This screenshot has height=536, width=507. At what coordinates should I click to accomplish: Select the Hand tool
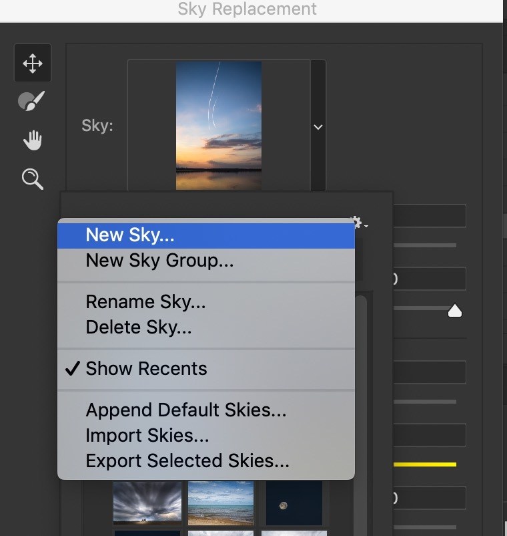(32, 140)
